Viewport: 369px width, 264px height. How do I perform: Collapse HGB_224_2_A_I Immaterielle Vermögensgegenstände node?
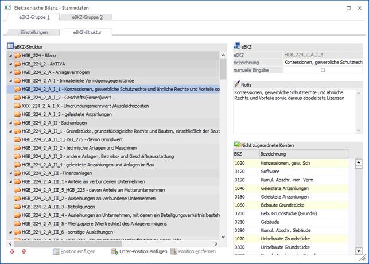point(10,81)
